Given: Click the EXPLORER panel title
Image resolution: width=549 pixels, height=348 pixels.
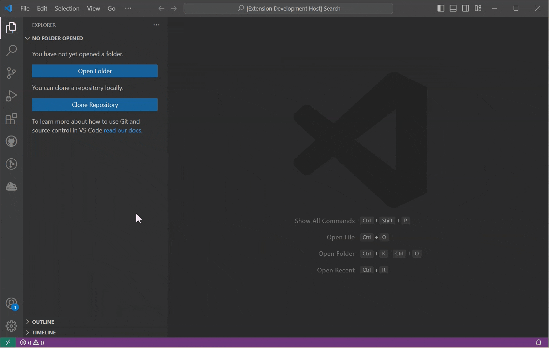Looking at the screenshot, I should pos(44,25).
